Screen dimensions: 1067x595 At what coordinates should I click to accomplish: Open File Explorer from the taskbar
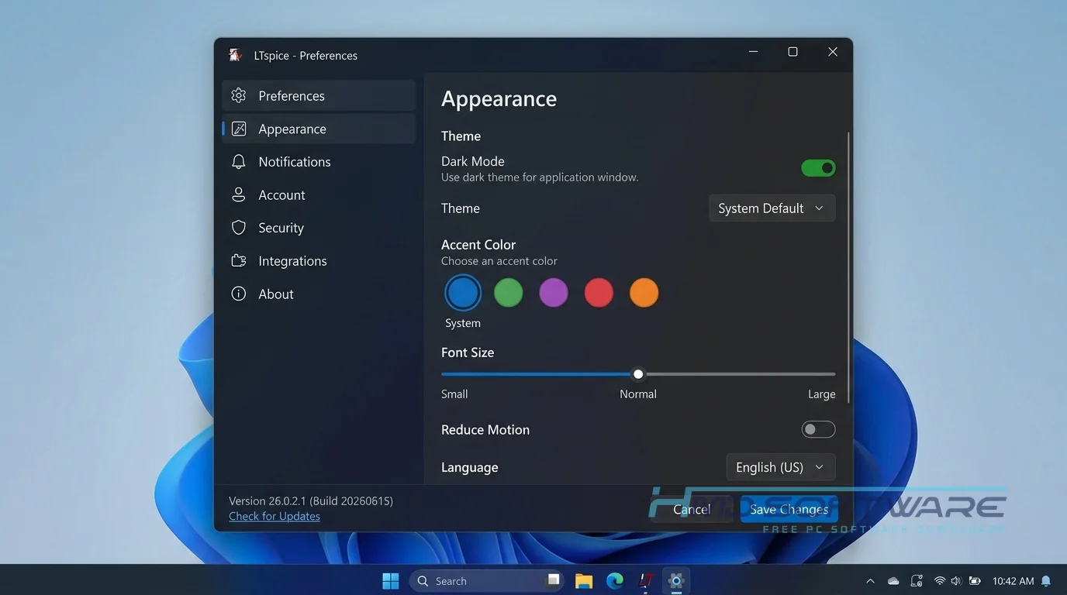click(x=584, y=581)
